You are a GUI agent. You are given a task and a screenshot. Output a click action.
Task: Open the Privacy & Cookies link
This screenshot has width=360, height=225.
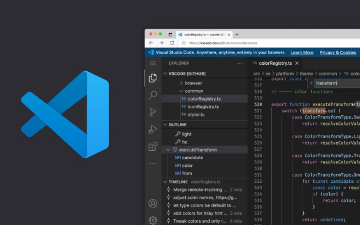click(x=338, y=52)
